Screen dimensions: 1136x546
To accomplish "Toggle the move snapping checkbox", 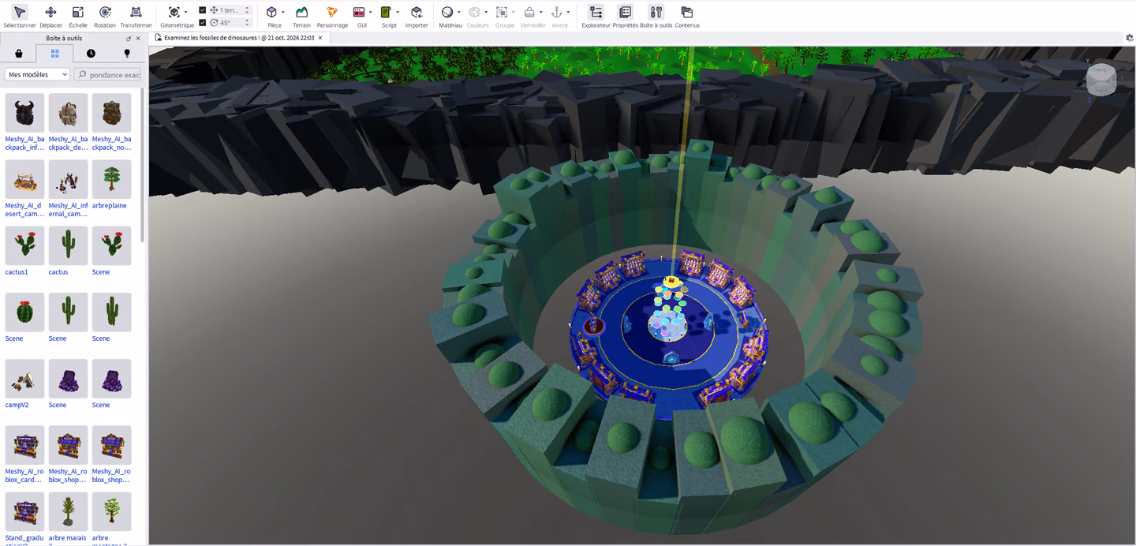I will [203, 10].
